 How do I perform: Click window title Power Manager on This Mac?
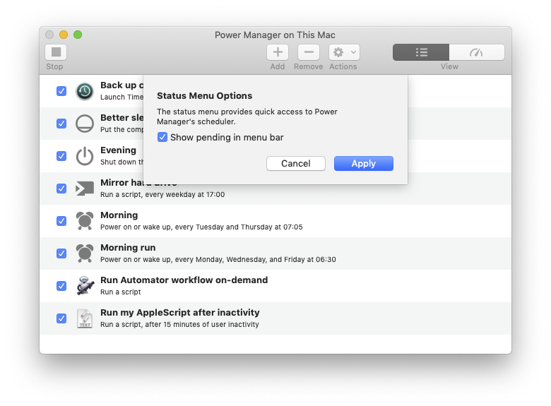(275, 35)
